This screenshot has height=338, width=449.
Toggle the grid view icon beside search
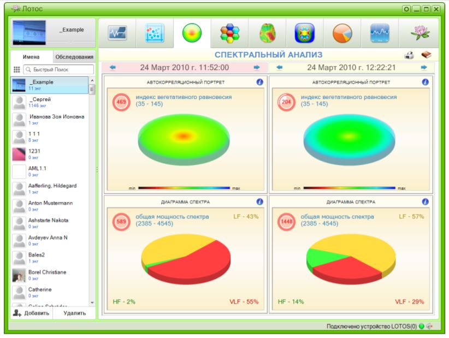pos(16,70)
